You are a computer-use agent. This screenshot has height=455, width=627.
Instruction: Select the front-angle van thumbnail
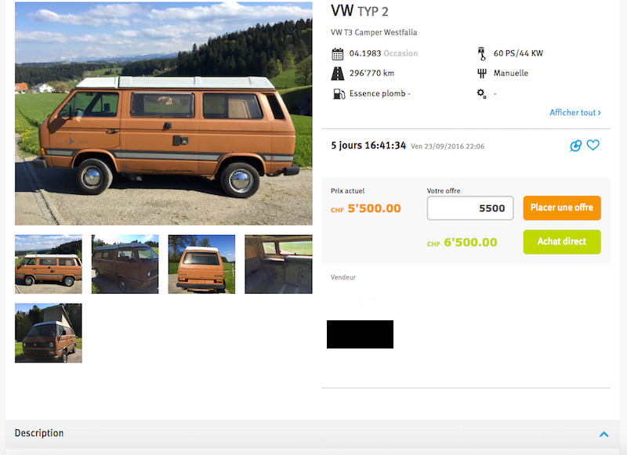125,264
